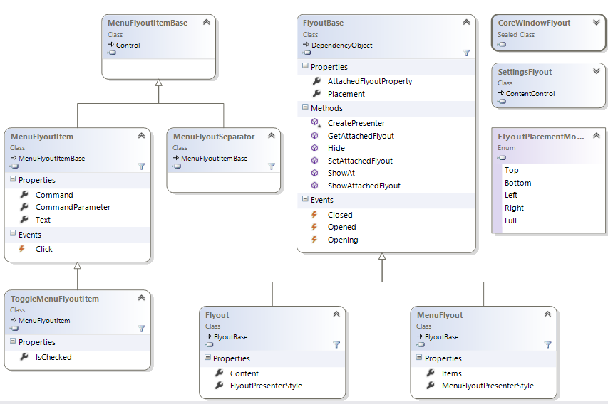Select the Left enum value

click(510, 196)
